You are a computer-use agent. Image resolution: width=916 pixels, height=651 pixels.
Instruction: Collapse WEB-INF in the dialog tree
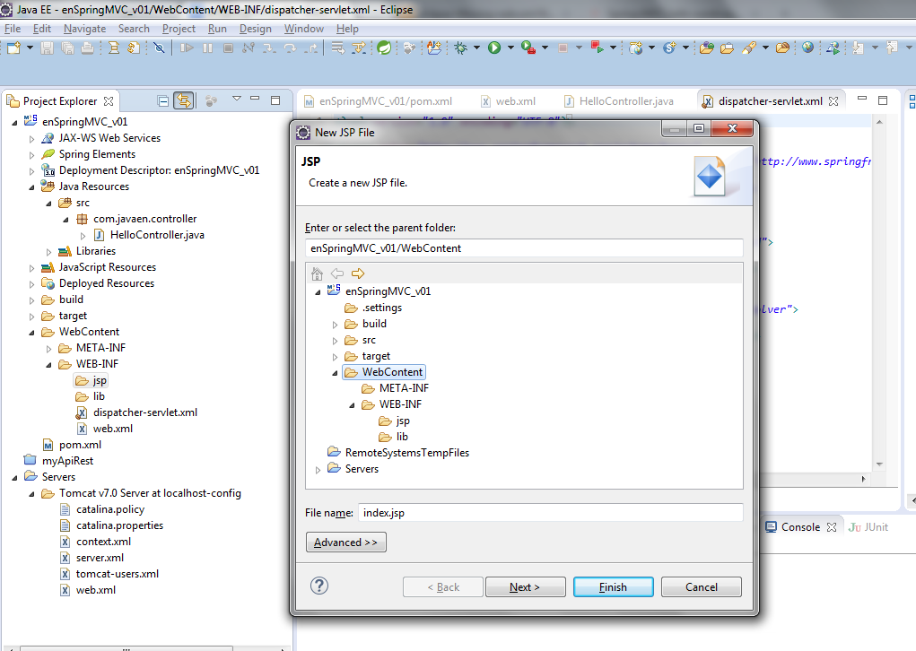[352, 404]
